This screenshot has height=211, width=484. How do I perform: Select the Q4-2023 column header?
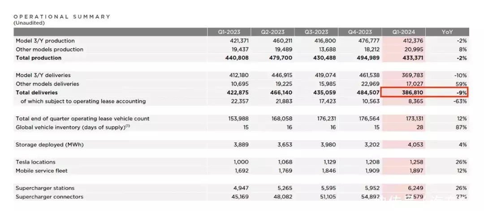point(360,32)
